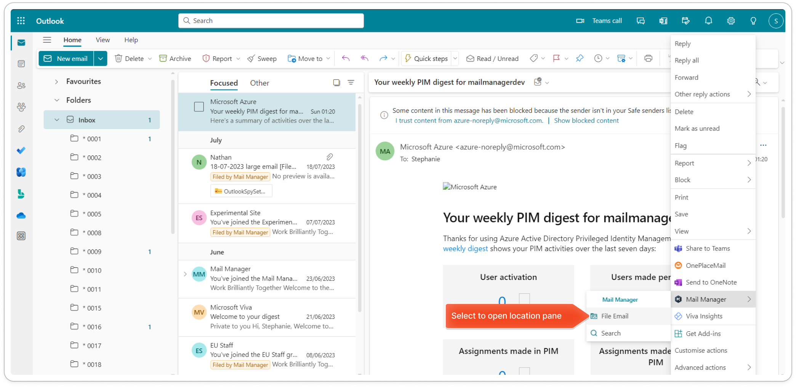Select File Email in Mail Manager submenu
The height and width of the screenshot is (387, 796).
click(628, 316)
